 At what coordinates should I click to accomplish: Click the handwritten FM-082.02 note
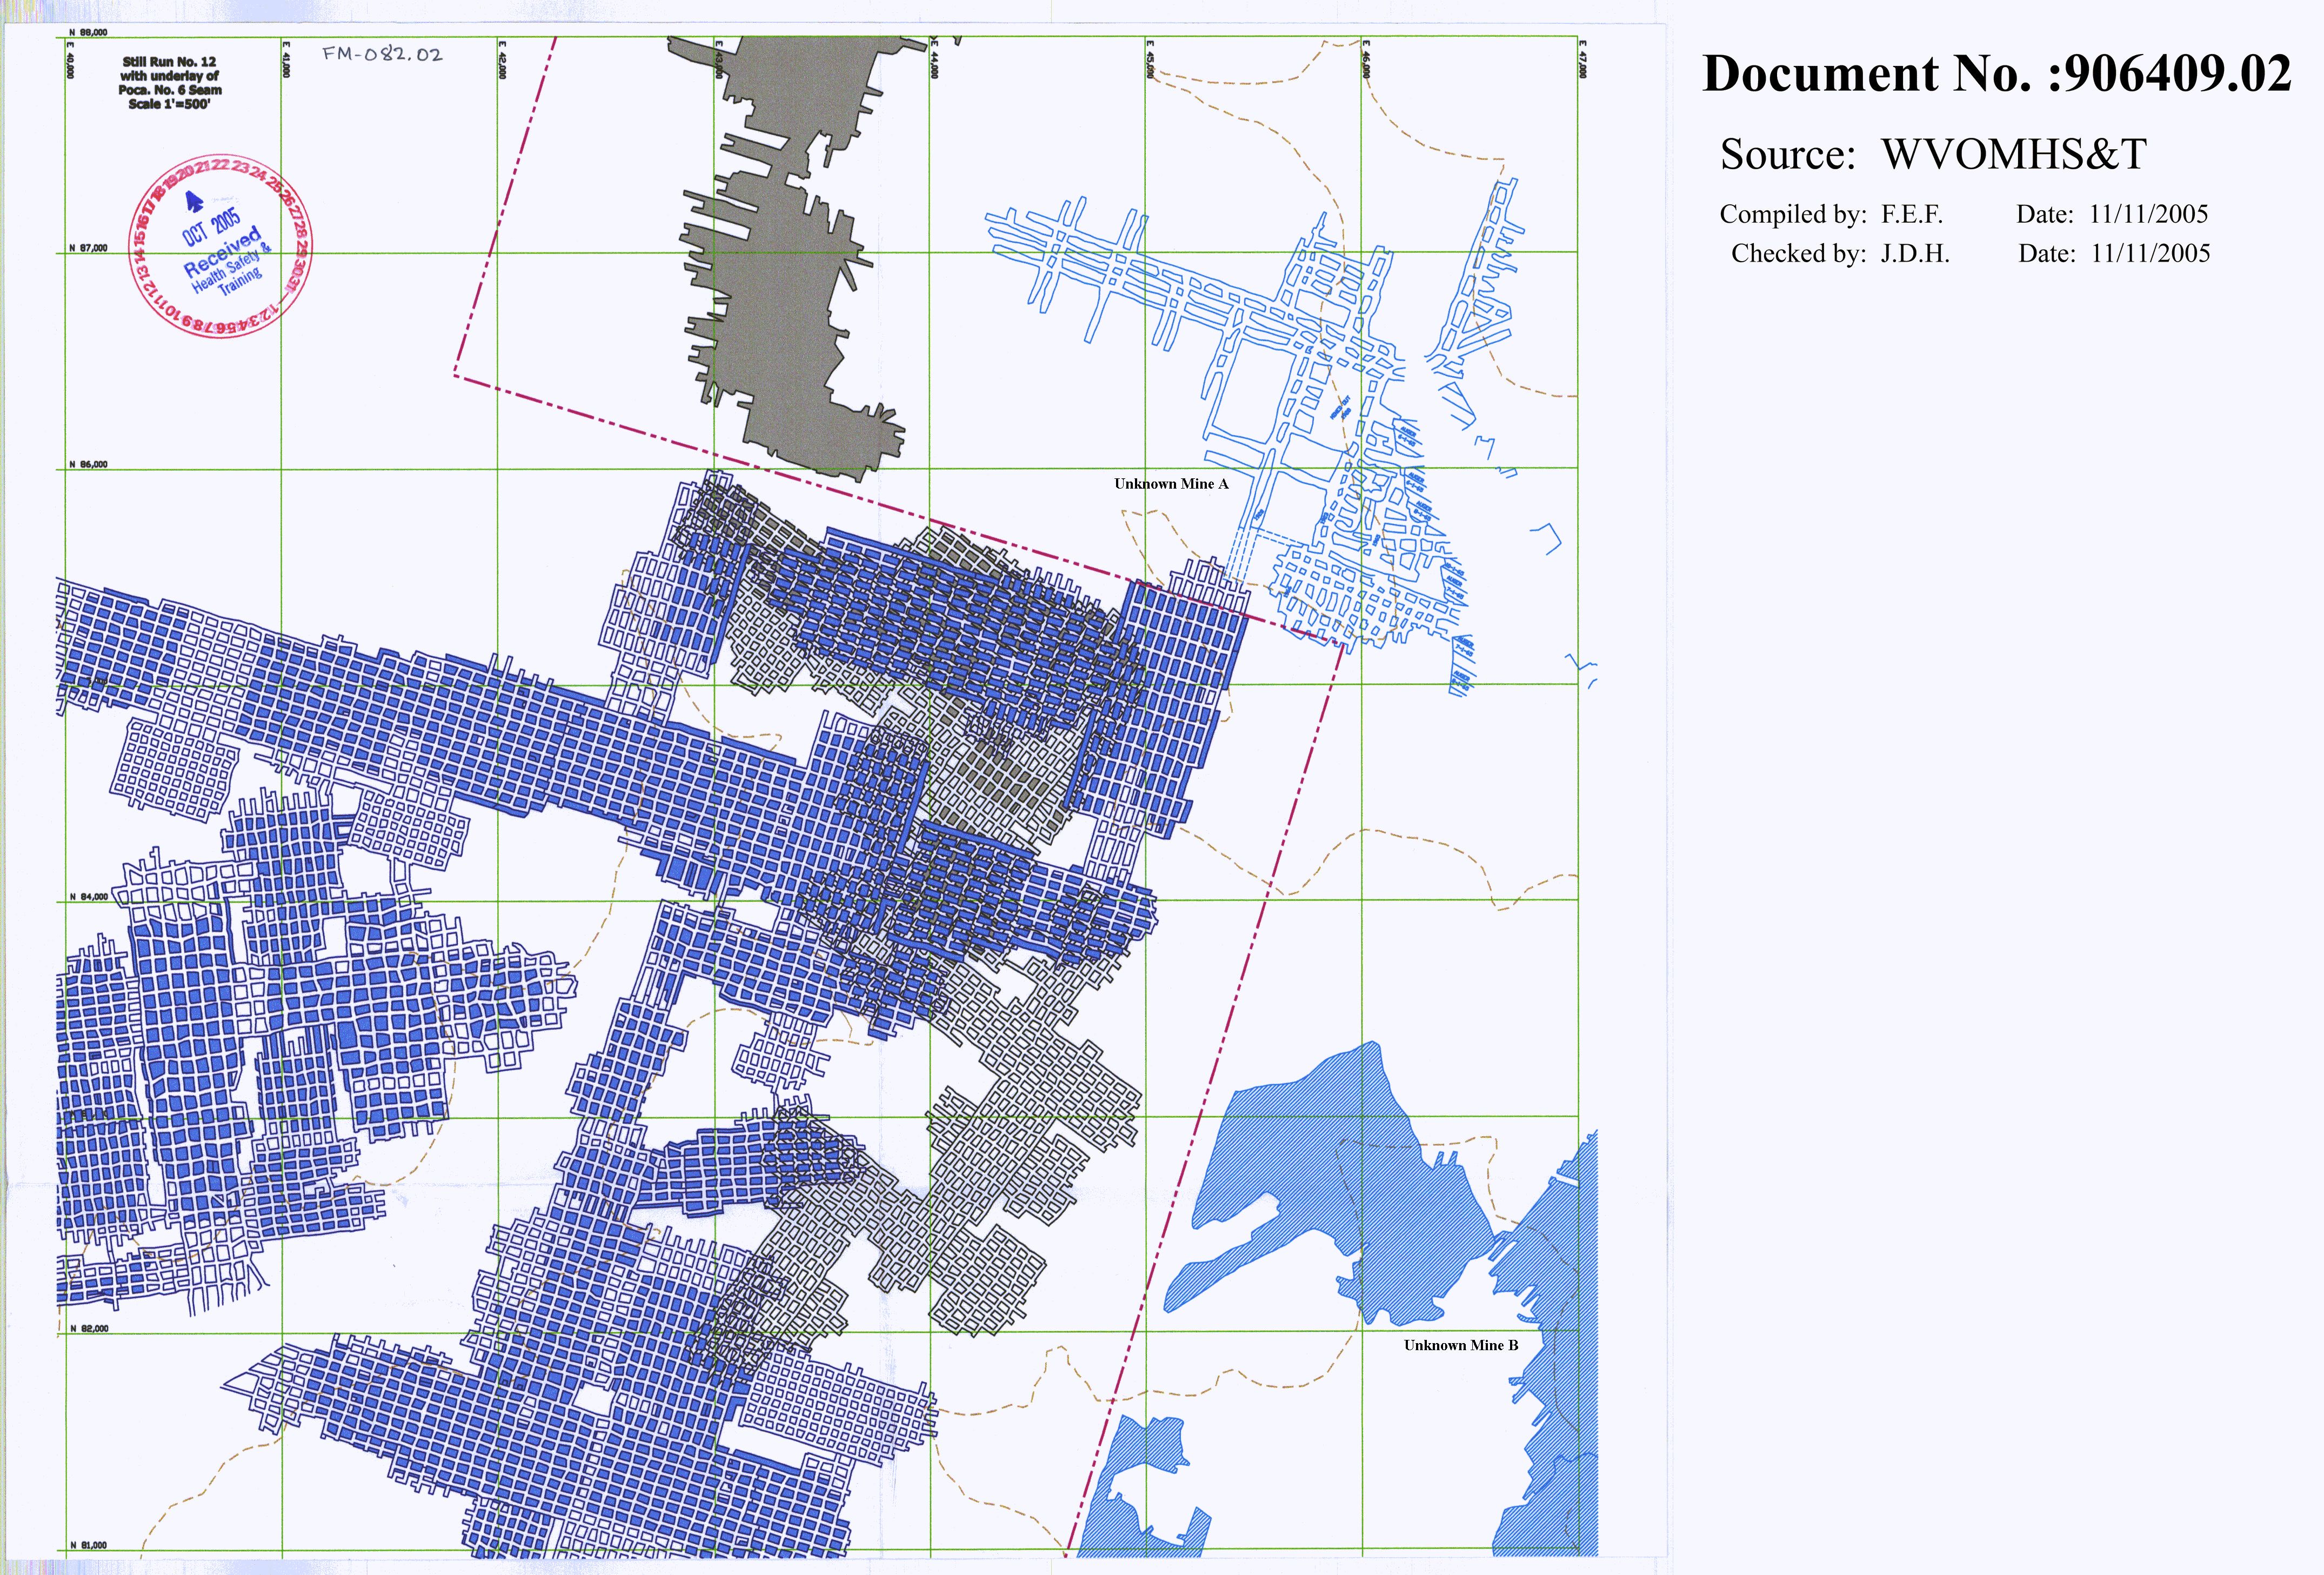coord(383,54)
